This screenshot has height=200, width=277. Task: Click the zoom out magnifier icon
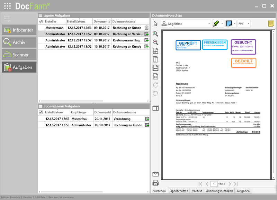point(155,42)
